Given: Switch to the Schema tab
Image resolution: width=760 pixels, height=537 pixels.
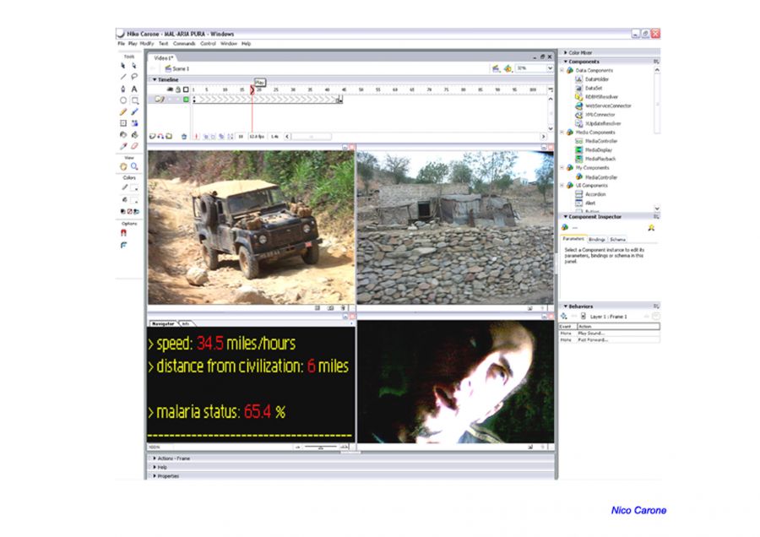Looking at the screenshot, I should (617, 240).
